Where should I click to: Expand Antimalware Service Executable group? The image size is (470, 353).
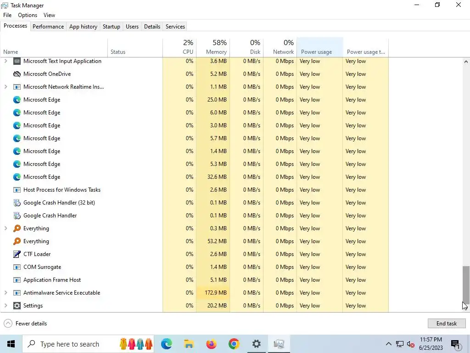click(x=6, y=293)
